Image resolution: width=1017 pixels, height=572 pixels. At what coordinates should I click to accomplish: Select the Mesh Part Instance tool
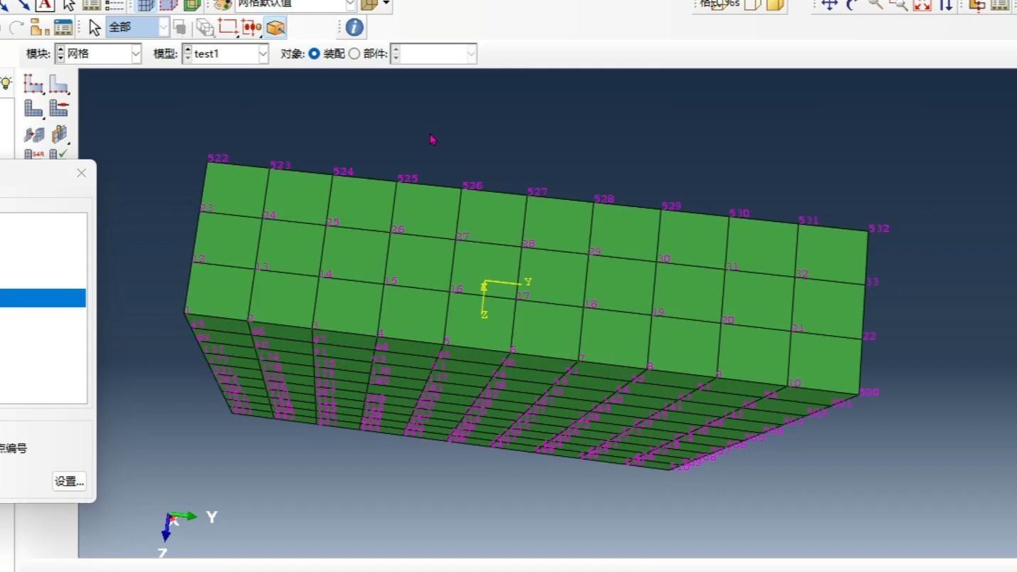click(x=34, y=108)
